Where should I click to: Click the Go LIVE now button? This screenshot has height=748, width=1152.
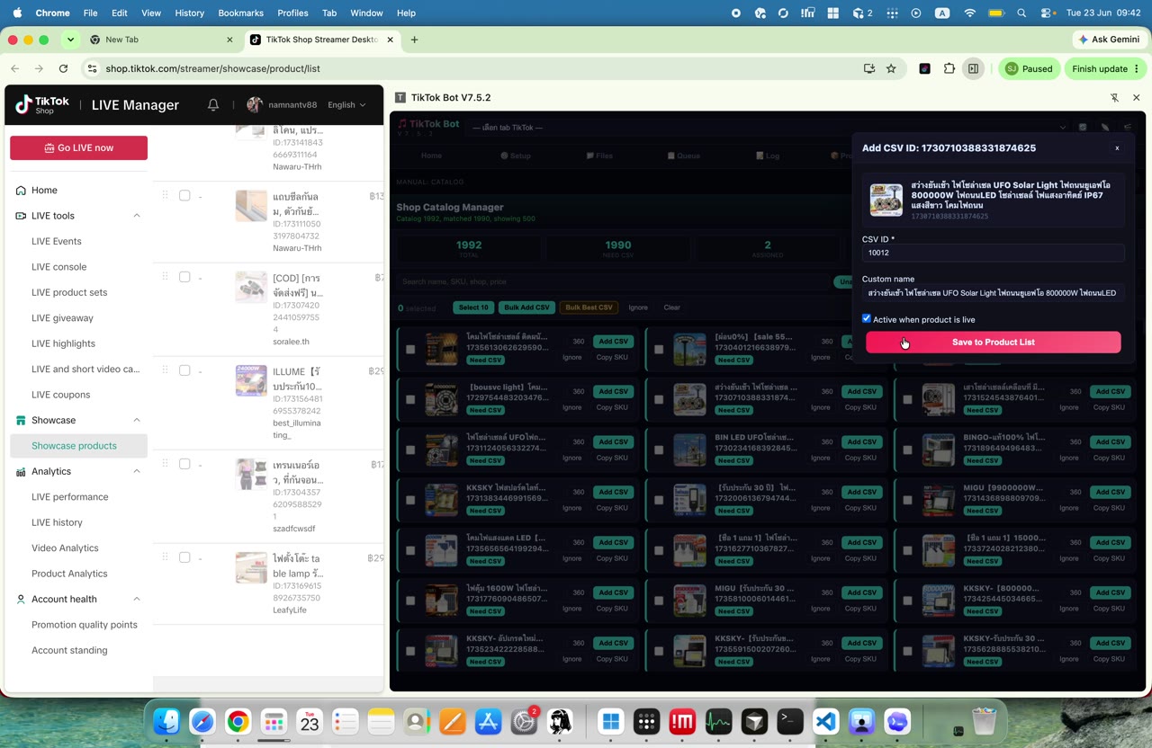[x=78, y=147]
